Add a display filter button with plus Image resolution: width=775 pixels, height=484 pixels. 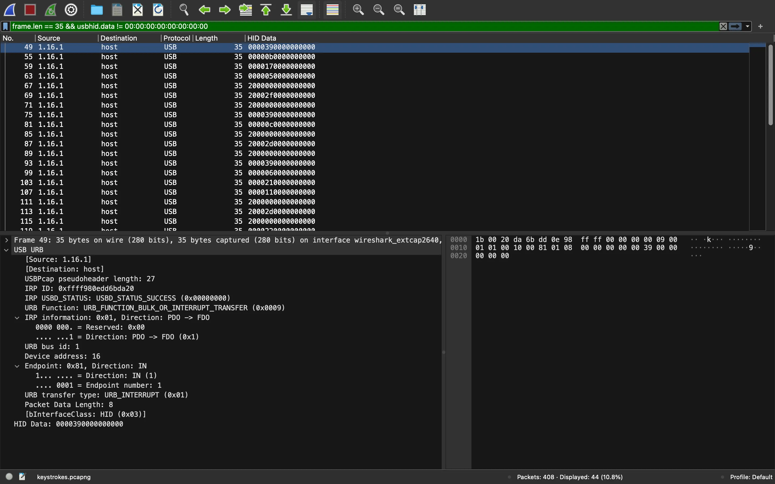pyautogui.click(x=760, y=26)
